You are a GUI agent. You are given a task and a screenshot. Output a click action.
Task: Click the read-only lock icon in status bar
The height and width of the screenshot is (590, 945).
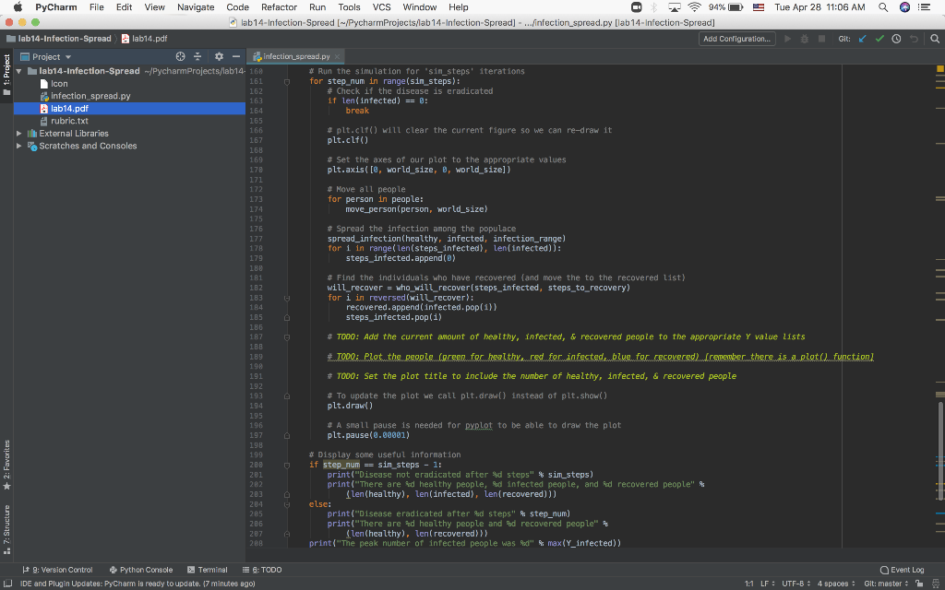tap(919, 584)
